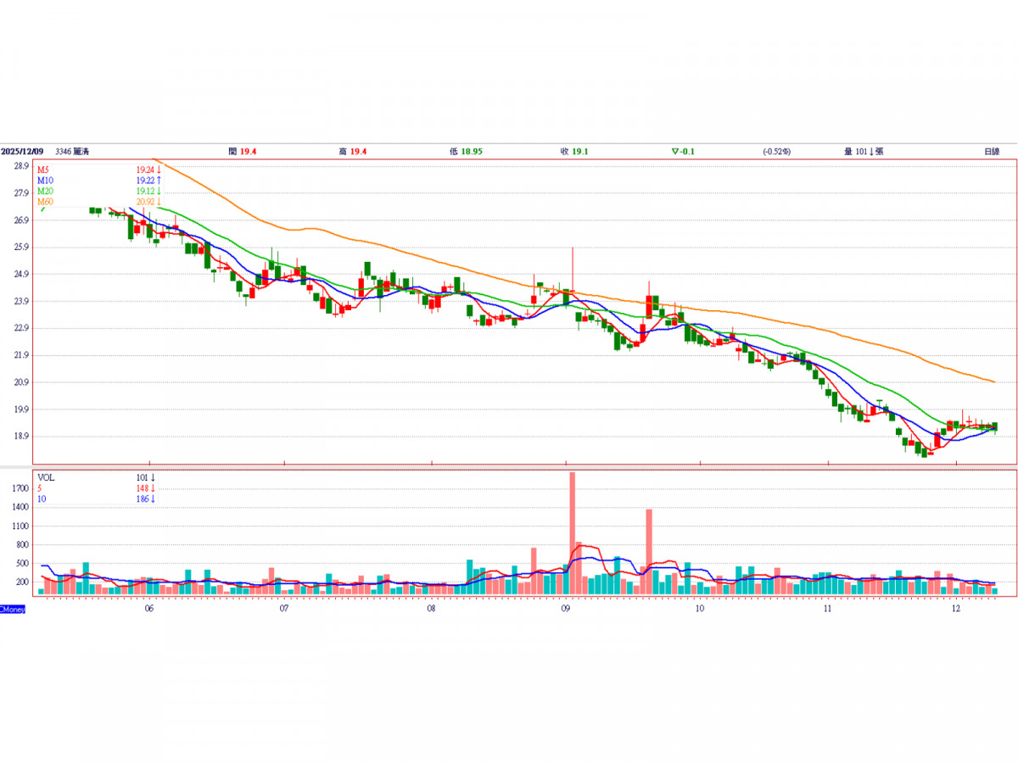This screenshot has width=1018, height=763.
Task: Click the CMoney logo watermark
Action: [x=13, y=609]
